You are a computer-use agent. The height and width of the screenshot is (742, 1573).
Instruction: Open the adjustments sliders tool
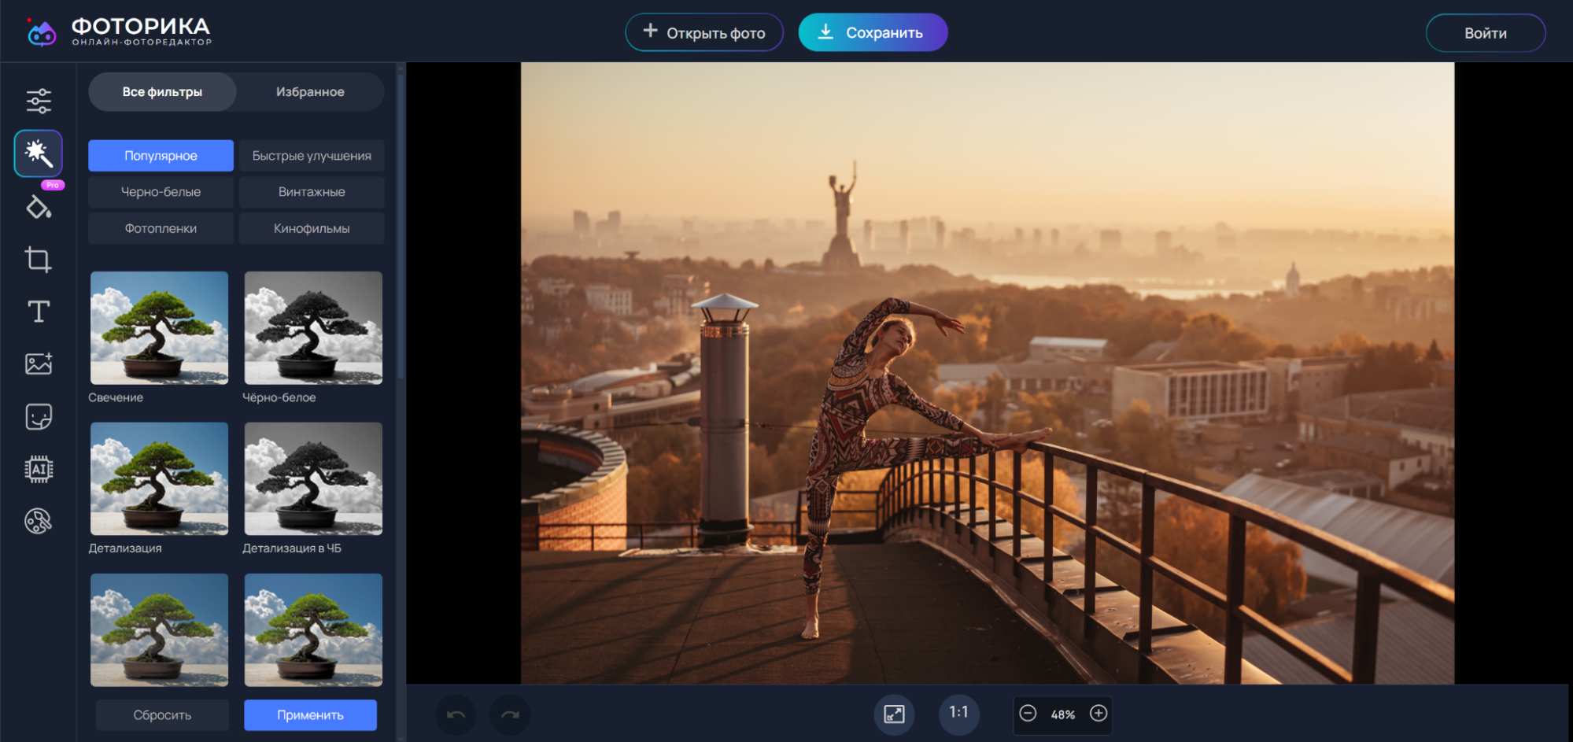[39, 101]
